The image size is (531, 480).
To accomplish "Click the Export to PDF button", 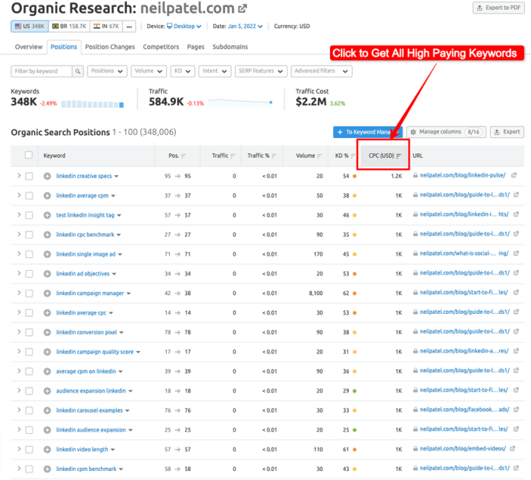I will [x=498, y=8].
